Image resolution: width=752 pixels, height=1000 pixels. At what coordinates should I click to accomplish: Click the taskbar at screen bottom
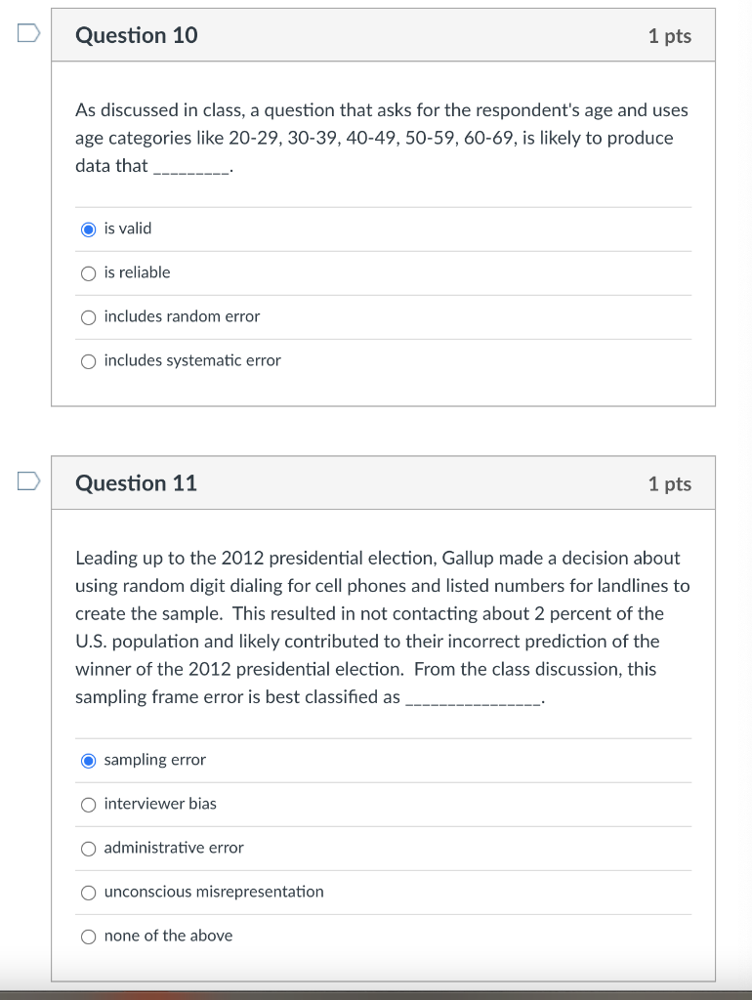tap(376, 993)
